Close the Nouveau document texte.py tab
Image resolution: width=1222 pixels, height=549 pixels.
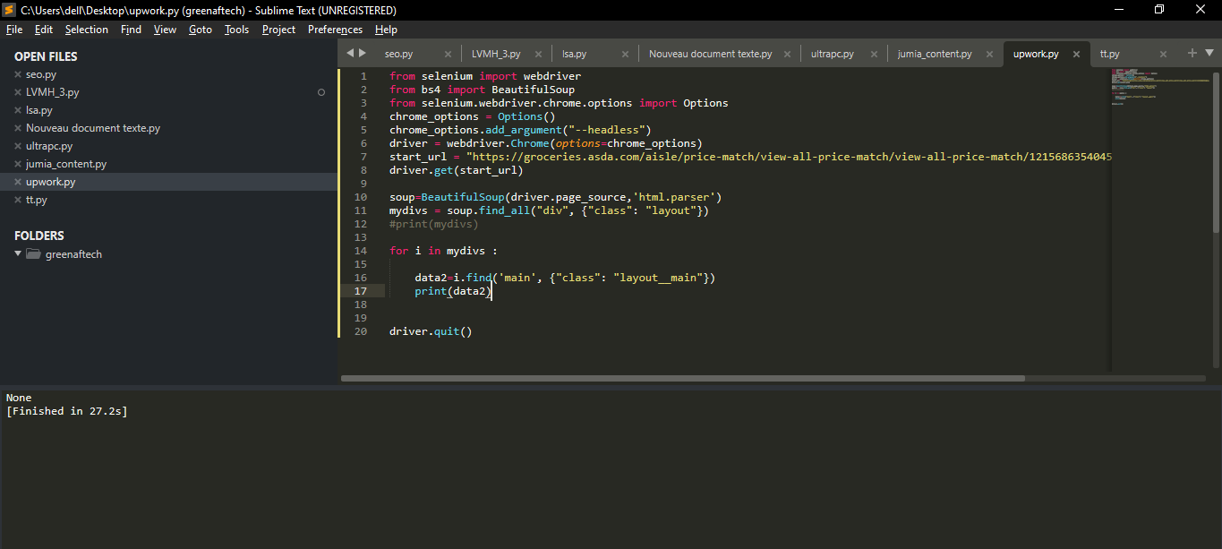(788, 54)
